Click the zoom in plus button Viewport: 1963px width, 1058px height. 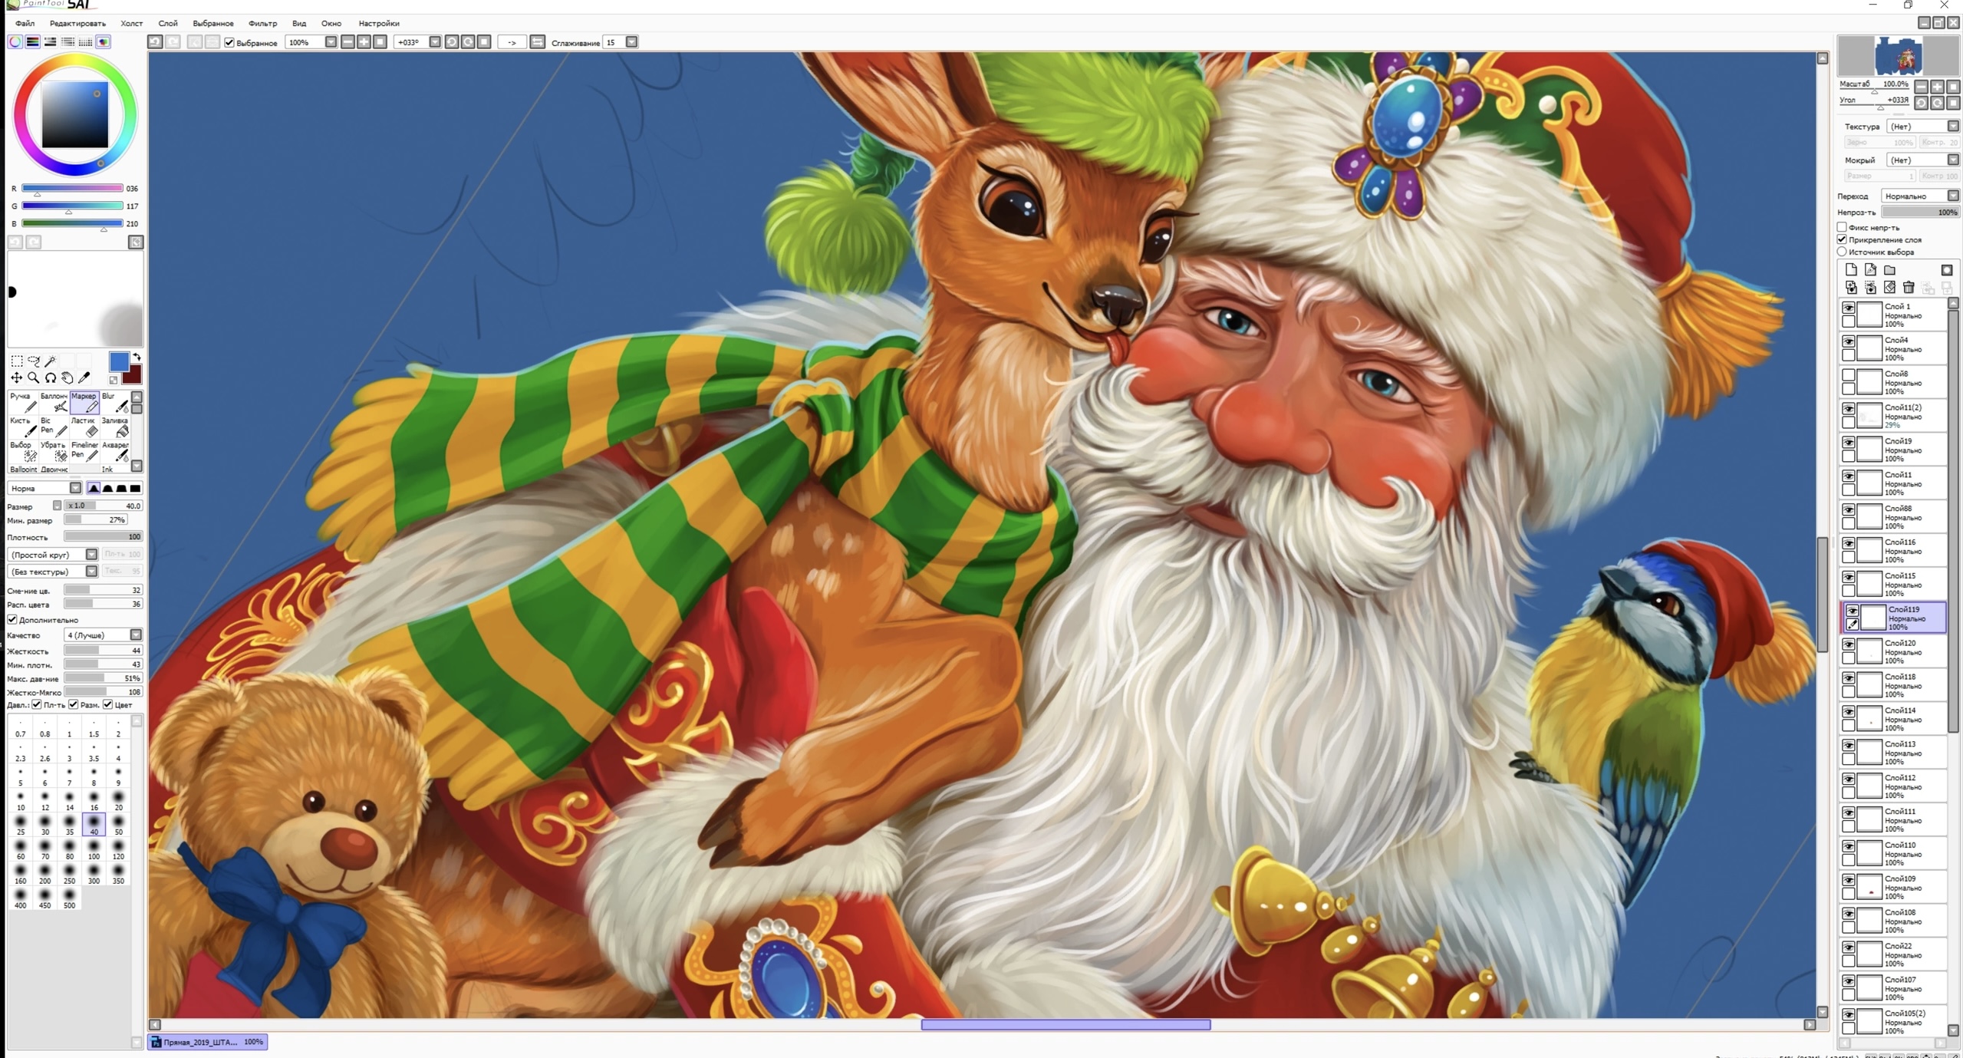coord(364,42)
